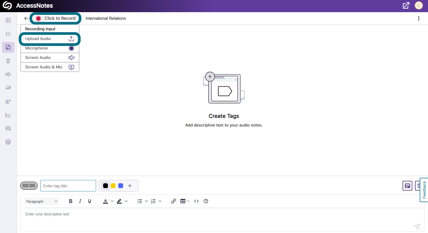Image resolution: width=428 pixels, height=233 pixels.
Task: Expand the text color dropdown arrow
Action: 112,201
